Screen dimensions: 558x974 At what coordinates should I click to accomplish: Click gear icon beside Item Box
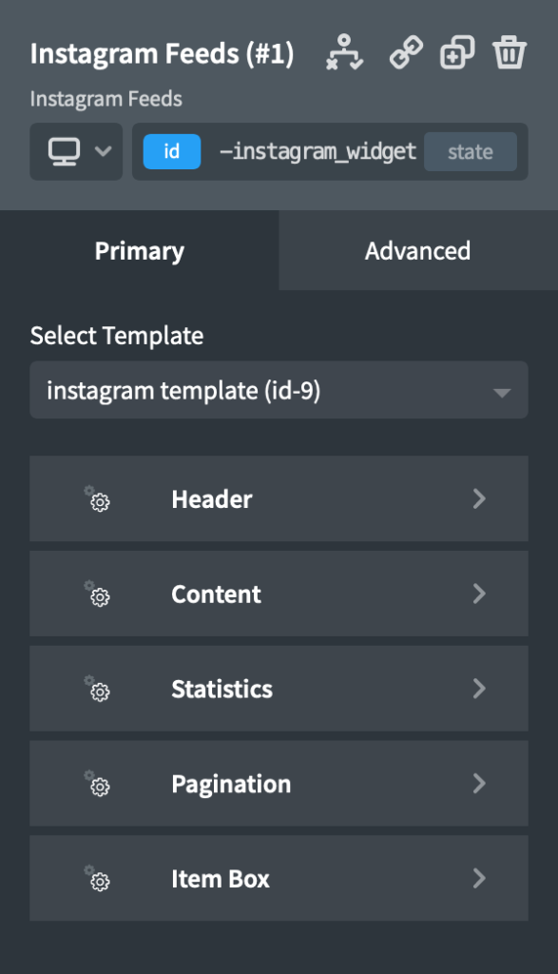[98, 878]
